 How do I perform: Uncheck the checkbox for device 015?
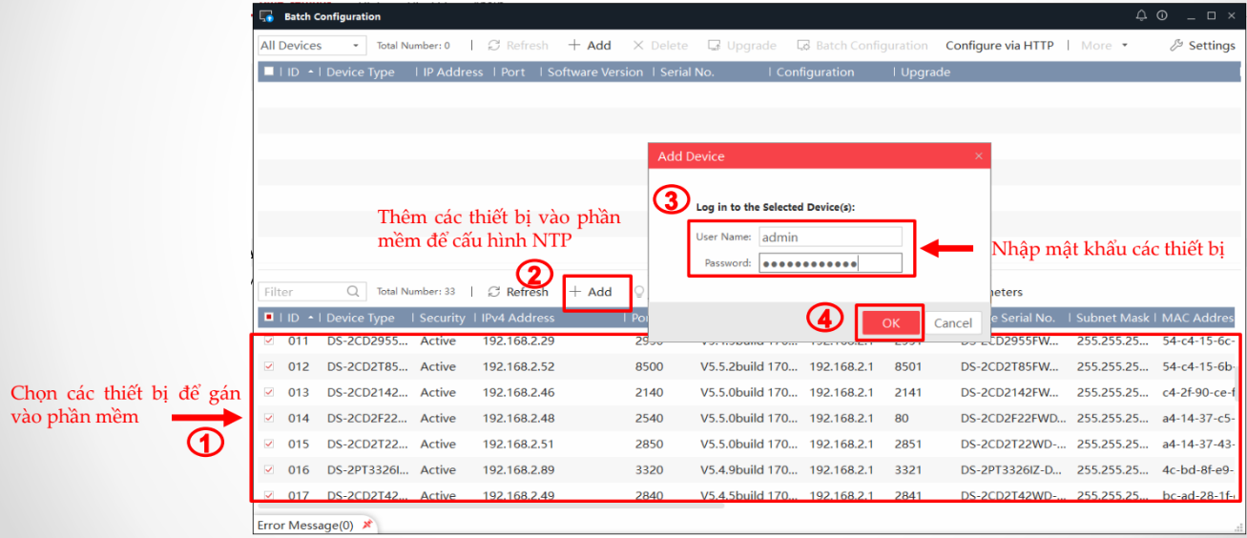269,444
